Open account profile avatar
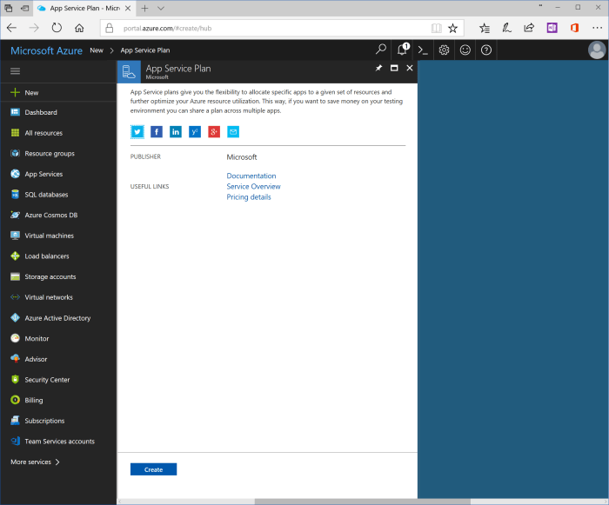 coord(597,50)
